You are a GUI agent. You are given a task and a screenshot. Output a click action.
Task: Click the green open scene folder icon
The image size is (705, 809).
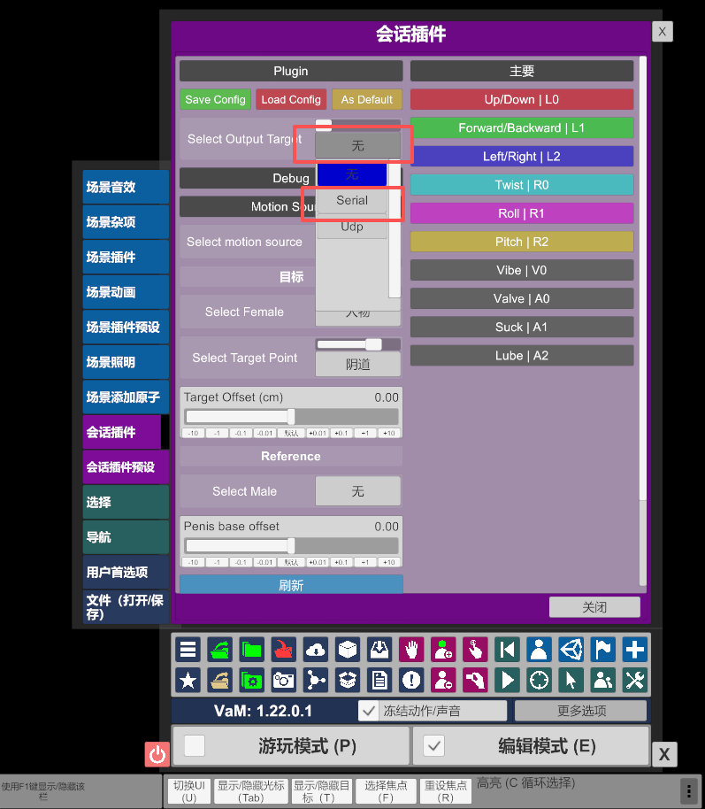coord(219,649)
